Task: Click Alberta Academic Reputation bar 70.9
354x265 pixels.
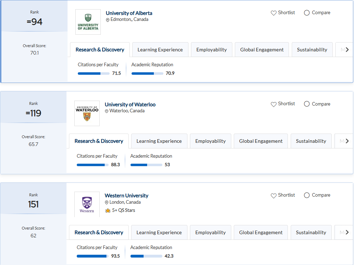Action: click(147, 73)
